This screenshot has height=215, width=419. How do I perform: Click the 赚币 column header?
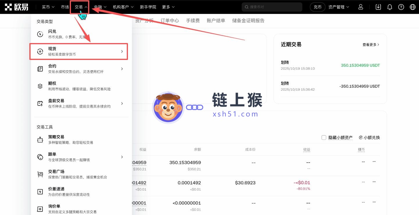361,150
